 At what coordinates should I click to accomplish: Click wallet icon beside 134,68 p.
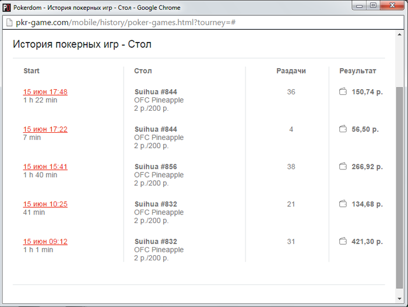coord(343,204)
